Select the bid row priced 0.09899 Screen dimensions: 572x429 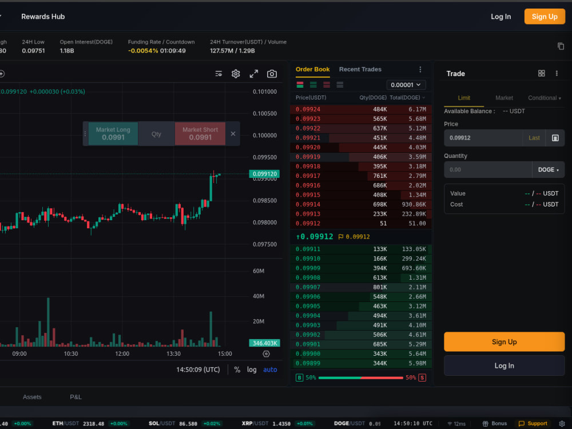point(361,363)
